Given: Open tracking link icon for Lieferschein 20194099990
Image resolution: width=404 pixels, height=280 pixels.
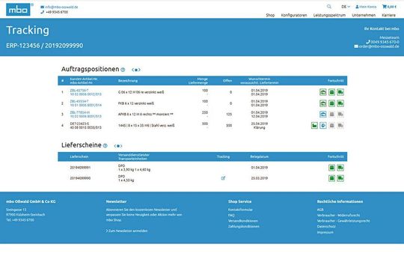Looking at the screenshot, I should 223,178.
